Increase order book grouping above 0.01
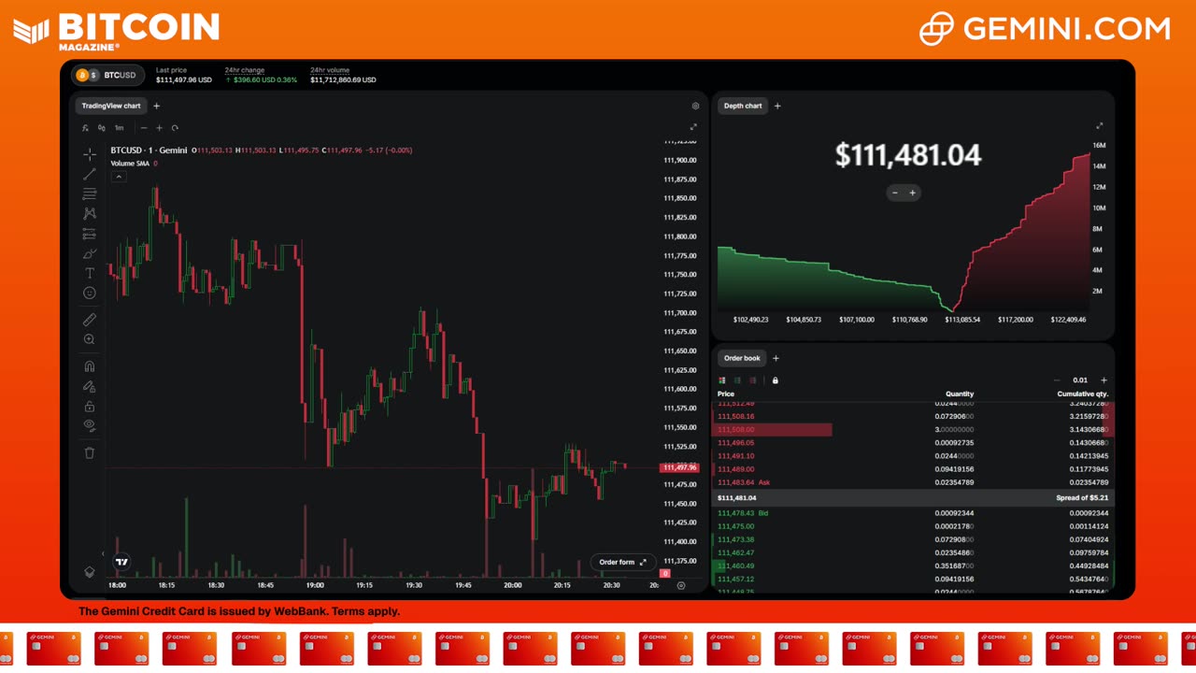The width and height of the screenshot is (1196, 673). 1103,380
